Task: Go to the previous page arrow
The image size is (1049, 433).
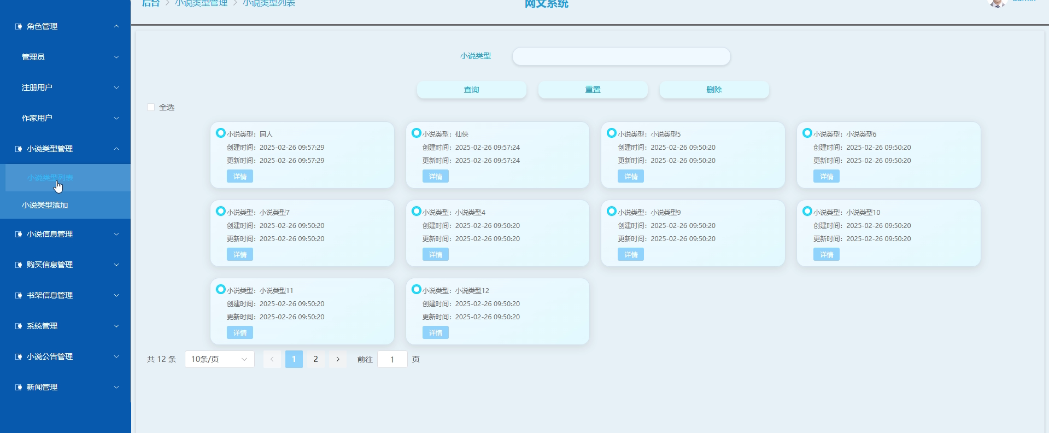Action: point(272,359)
